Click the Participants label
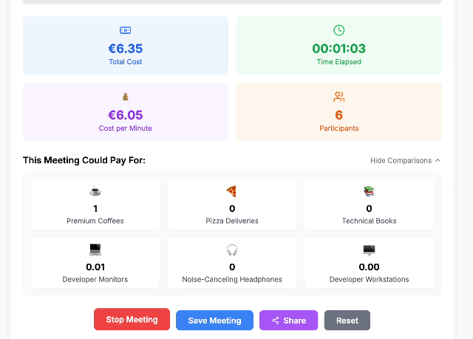The width and height of the screenshot is (473, 339). pos(338,129)
